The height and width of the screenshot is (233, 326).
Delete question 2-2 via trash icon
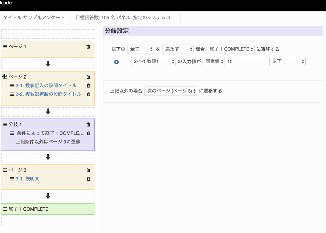[88, 94]
